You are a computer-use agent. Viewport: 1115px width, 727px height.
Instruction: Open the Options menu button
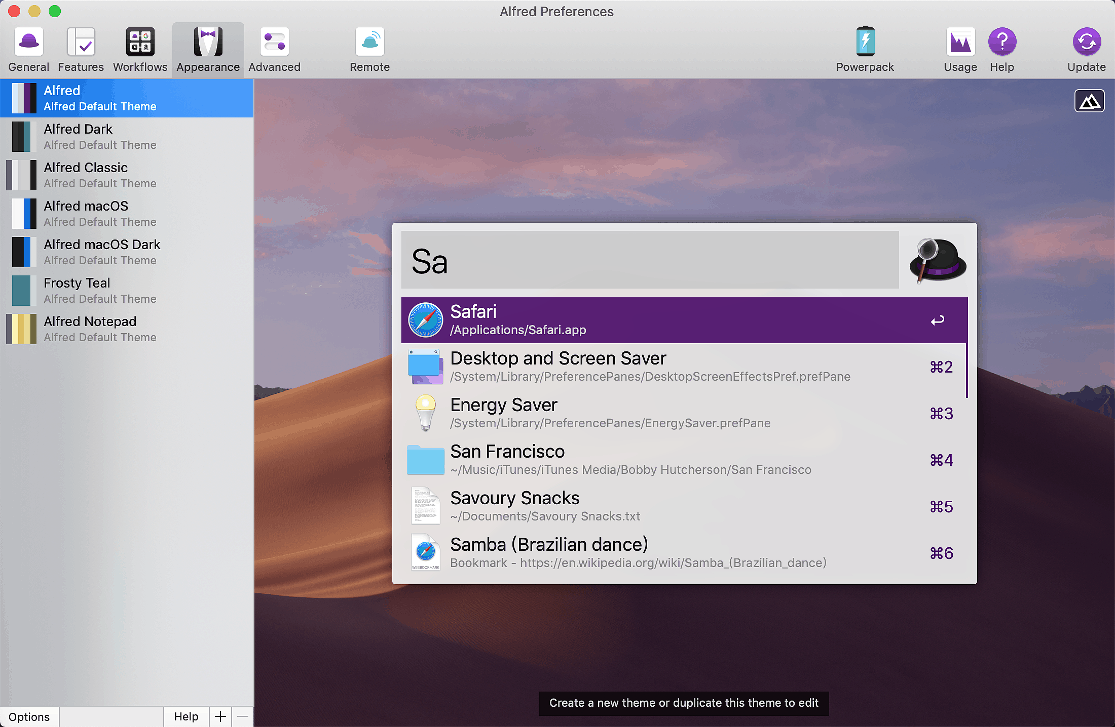click(29, 717)
